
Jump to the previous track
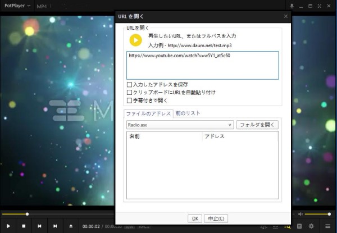[x=39, y=226]
